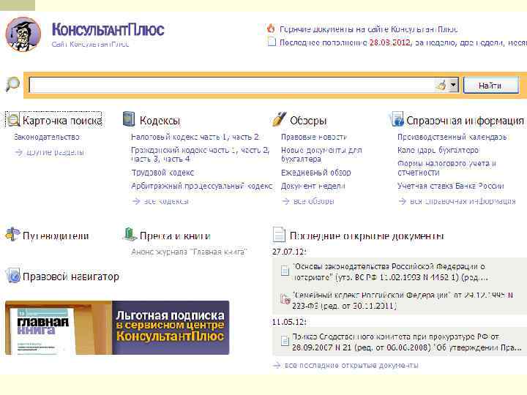Click the Последние открытые документы page icon
Image resolution: width=527 pixels, height=395 pixels.
coord(279,235)
